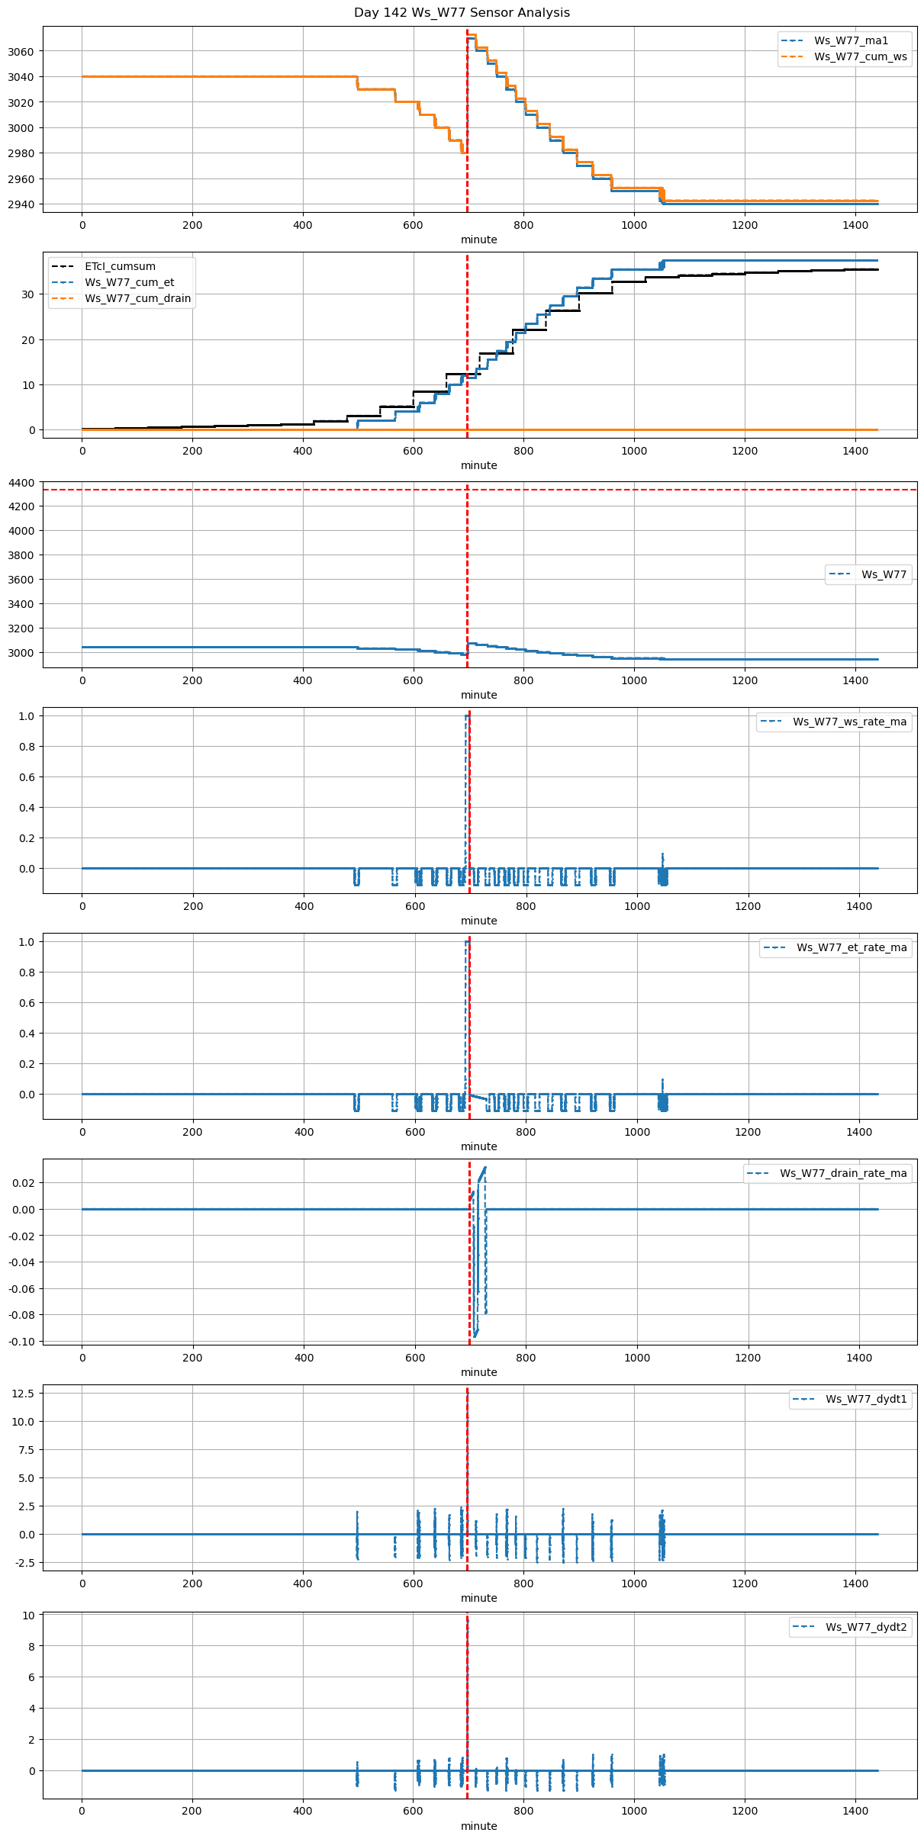This screenshot has width=924, height=1839.
Task: Click the 12.5 y-axis tick label
Action: 22,1393
